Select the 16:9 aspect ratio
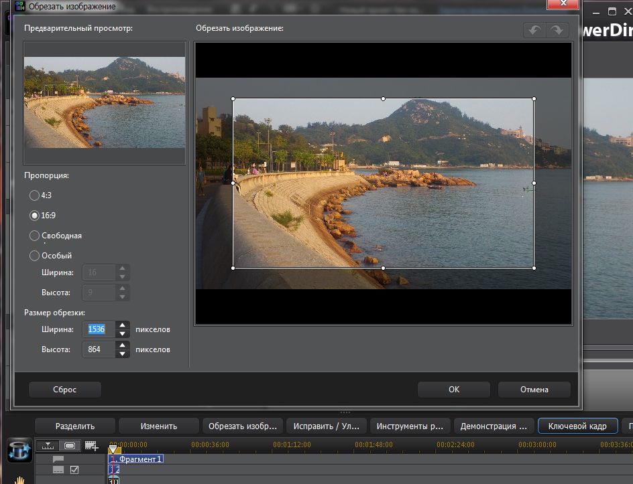 point(34,216)
